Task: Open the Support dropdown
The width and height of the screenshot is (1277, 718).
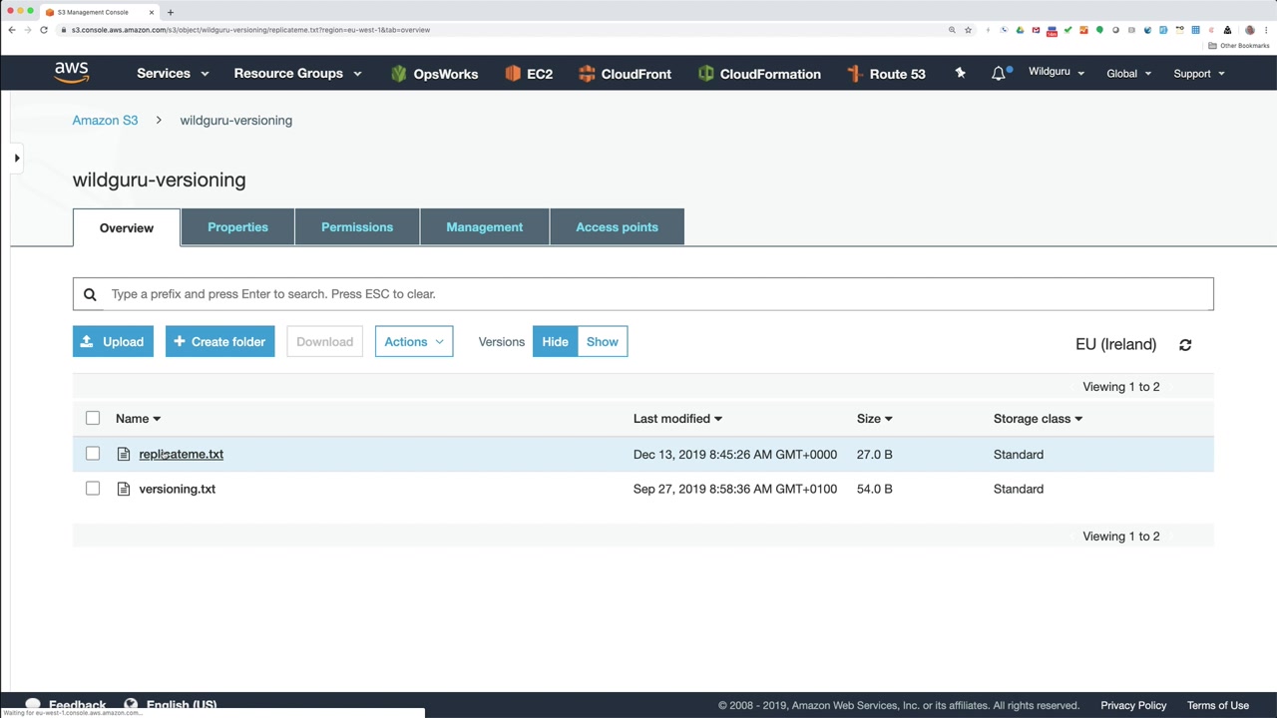Action: click(x=1199, y=73)
